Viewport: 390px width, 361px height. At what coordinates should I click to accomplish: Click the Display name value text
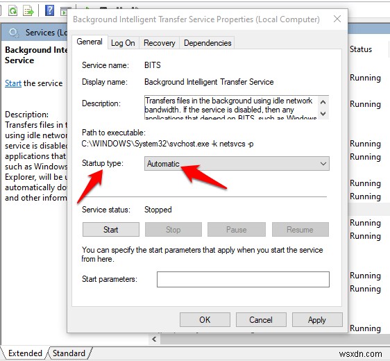(209, 82)
